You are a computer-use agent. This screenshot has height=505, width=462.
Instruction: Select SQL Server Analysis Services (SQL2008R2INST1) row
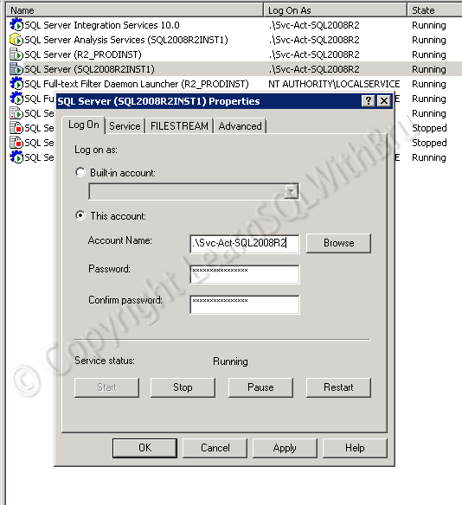(234, 40)
